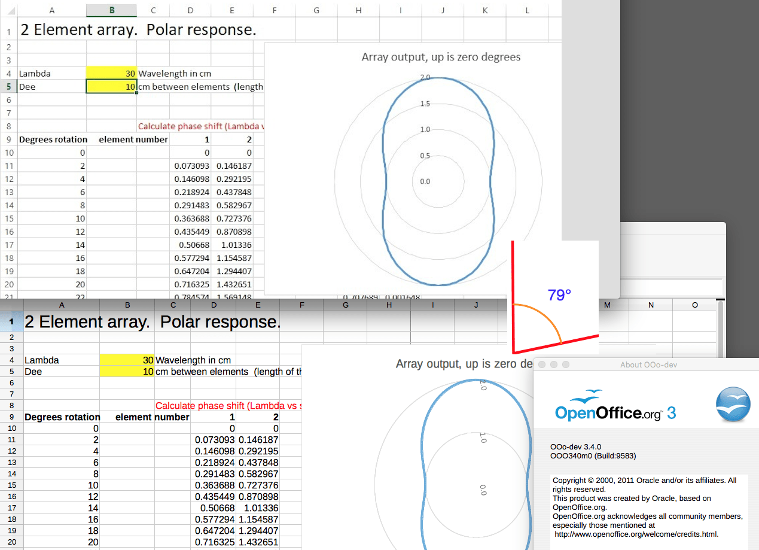
Task: Select column header D in the Excel sheet
Action: pyautogui.click(x=190, y=10)
